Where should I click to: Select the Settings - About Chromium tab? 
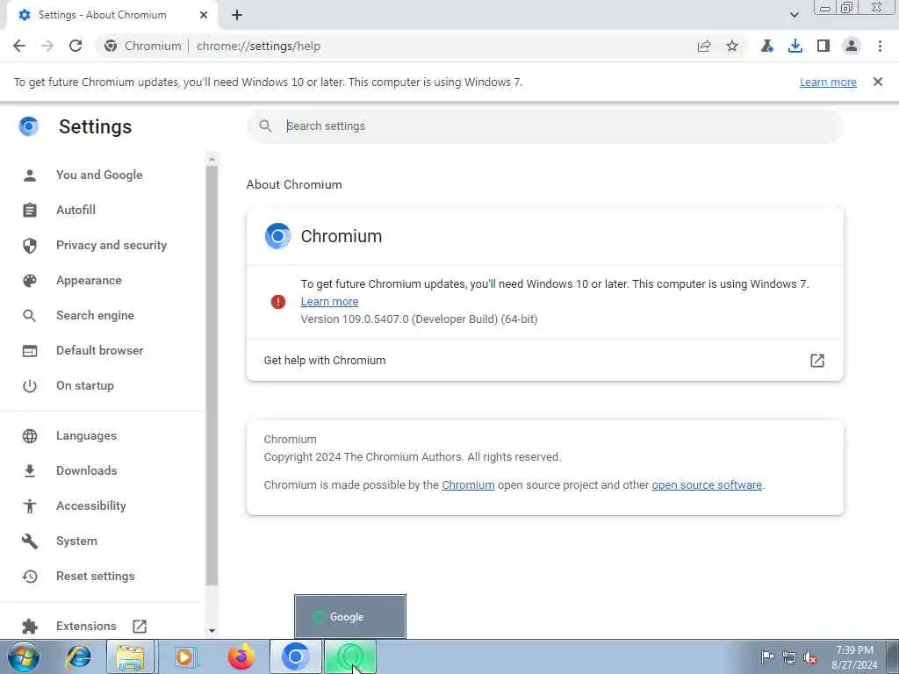[111, 15]
